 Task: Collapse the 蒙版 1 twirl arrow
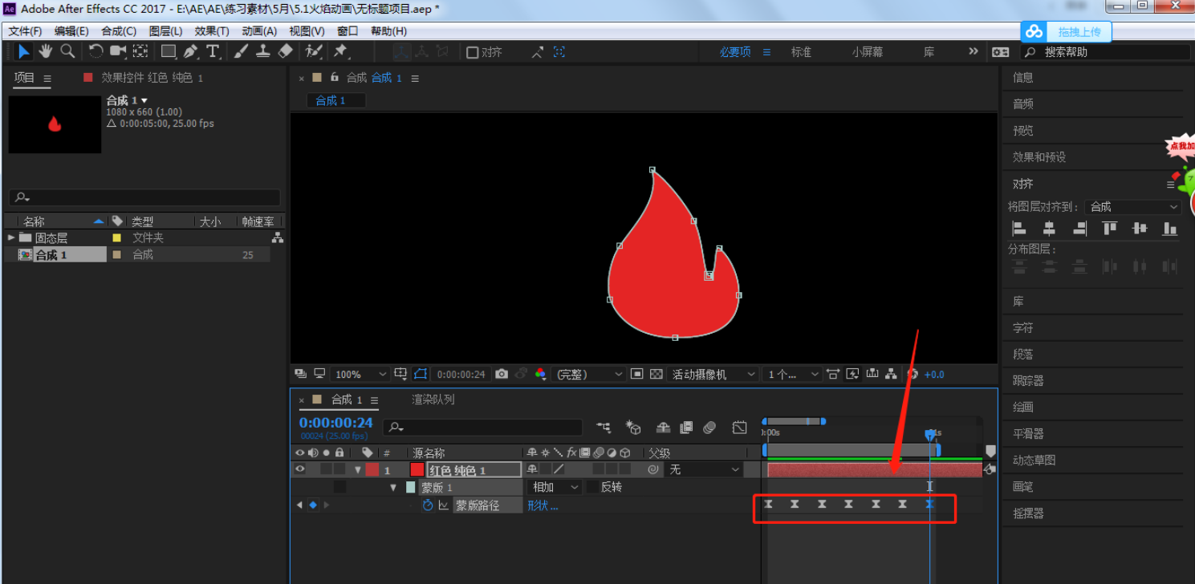(x=393, y=487)
